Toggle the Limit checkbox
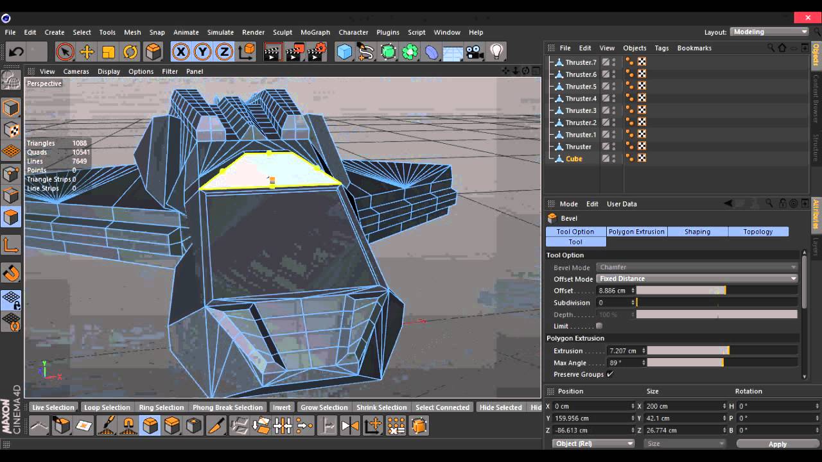 tap(599, 326)
